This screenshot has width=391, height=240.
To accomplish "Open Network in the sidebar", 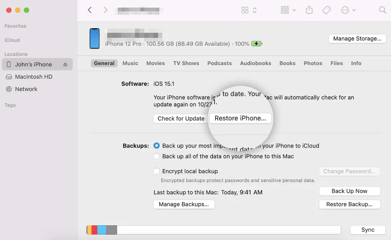I will tap(26, 89).
